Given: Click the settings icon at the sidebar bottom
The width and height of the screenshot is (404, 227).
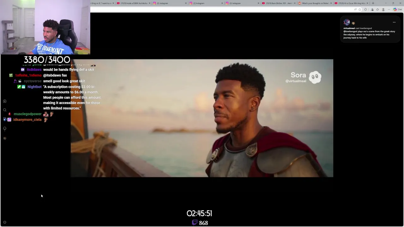Looking at the screenshot, I should coord(5,222).
